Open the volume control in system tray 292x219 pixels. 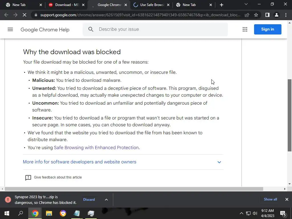(x=255, y=213)
